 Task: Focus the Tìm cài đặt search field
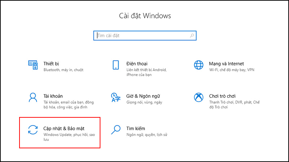[145, 35]
